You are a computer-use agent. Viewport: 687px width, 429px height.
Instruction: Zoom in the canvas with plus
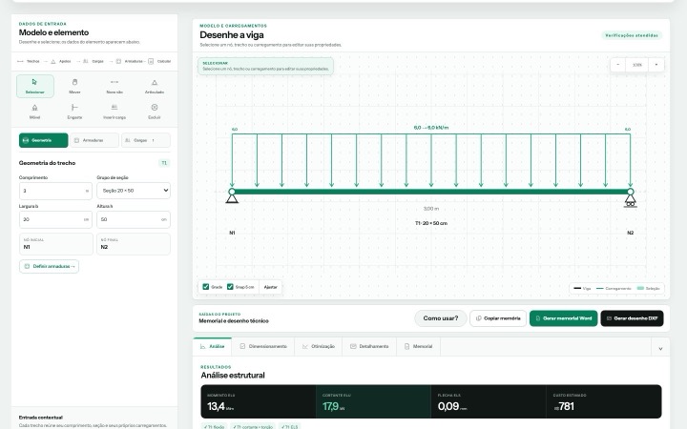[656, 65]
